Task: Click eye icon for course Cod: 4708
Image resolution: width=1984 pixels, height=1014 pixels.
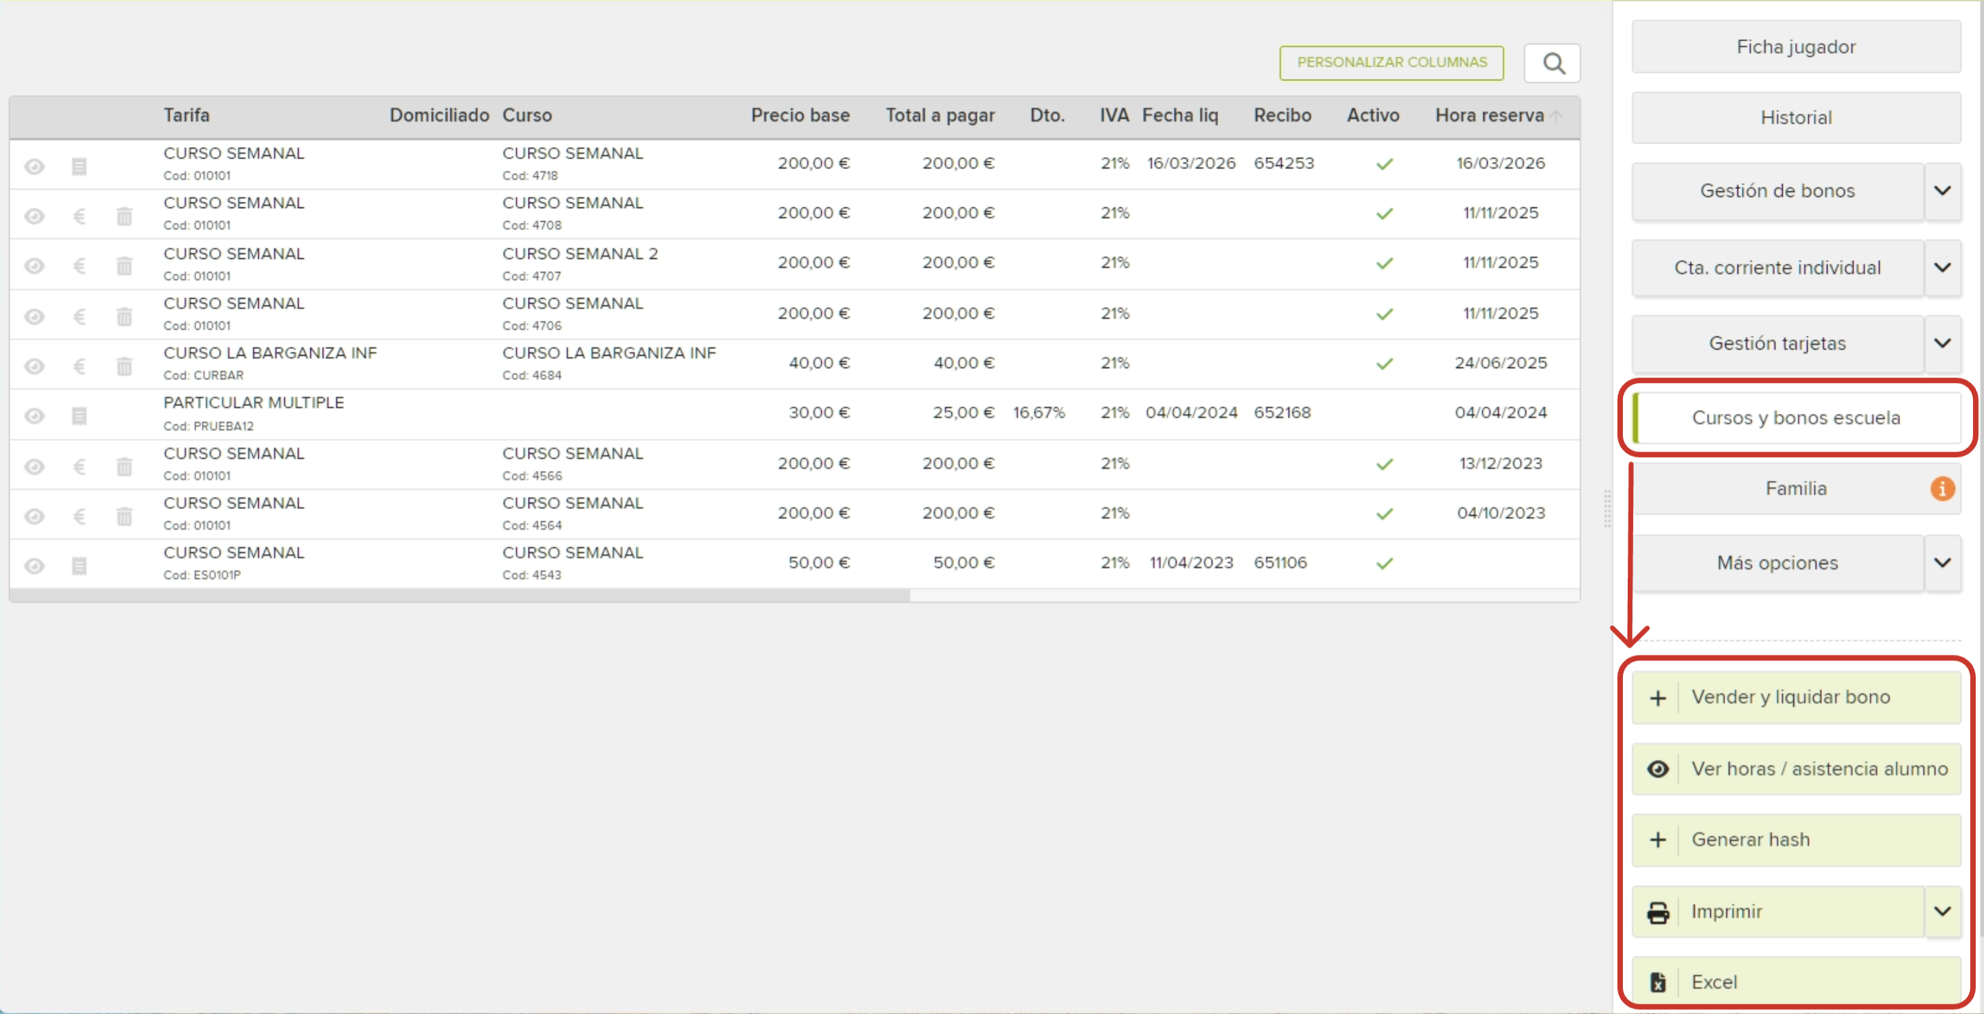Action: click(x=34, y=216)
